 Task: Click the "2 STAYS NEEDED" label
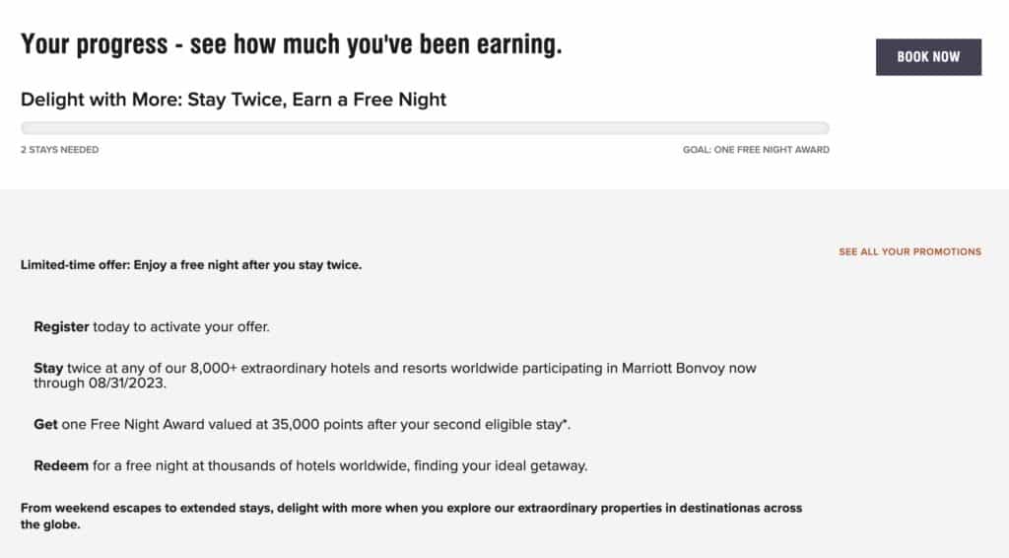click(59, 150)
